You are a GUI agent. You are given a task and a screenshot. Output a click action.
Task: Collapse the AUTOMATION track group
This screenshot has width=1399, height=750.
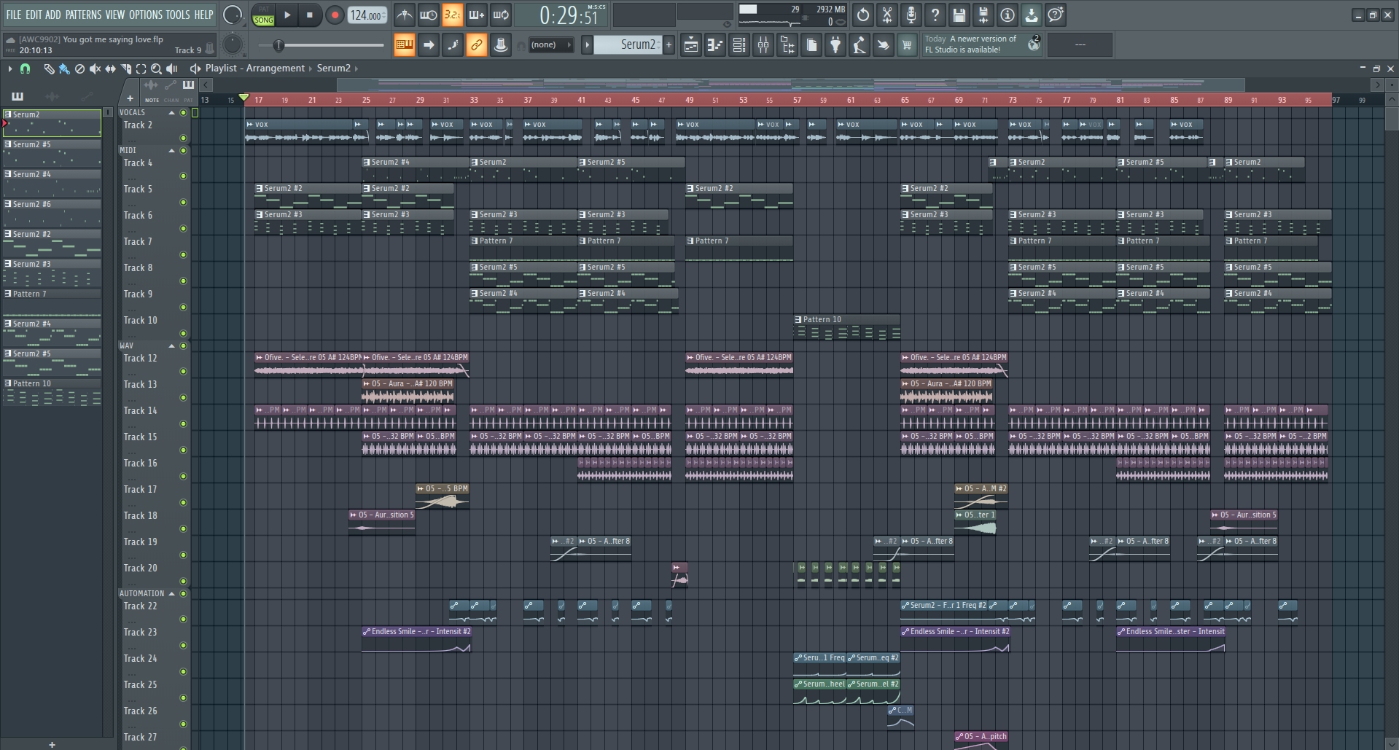[x=172, y=594]
